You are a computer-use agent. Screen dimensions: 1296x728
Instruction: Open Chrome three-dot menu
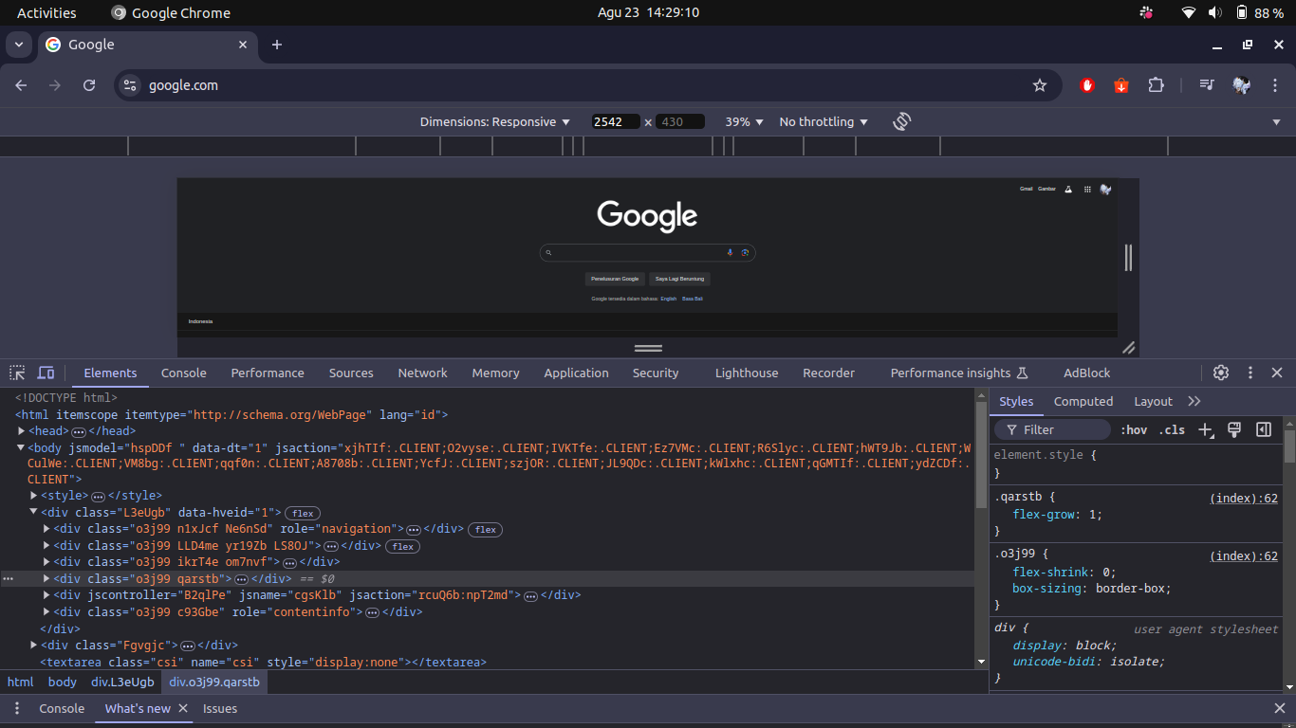(1275, 85)
